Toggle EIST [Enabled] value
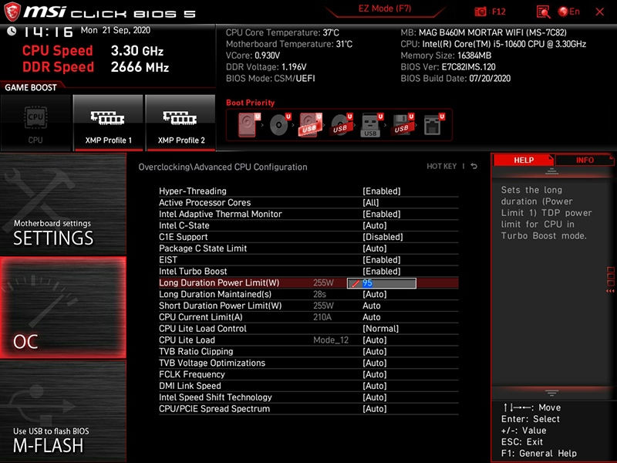This screenshot has width=617, height=463. [381, 259]
